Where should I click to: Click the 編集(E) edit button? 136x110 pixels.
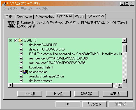click(x=115, y=94)
